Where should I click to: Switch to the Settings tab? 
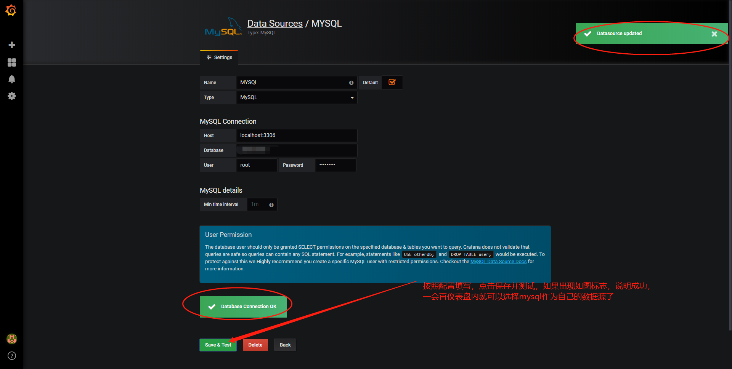click(219, 58)
